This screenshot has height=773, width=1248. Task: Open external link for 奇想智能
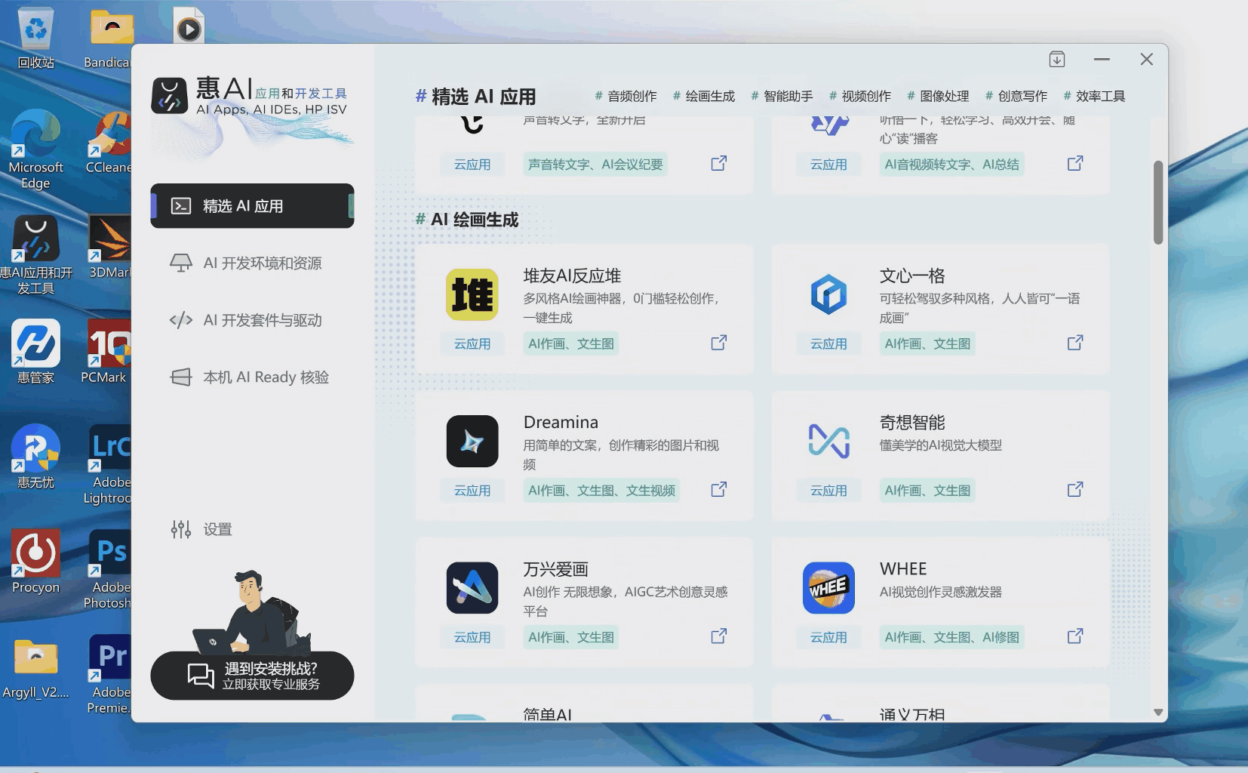pos(1075,489)
